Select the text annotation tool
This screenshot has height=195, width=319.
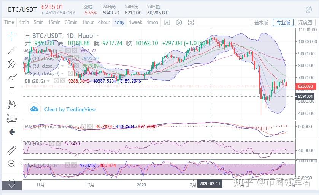coord(12,91)
